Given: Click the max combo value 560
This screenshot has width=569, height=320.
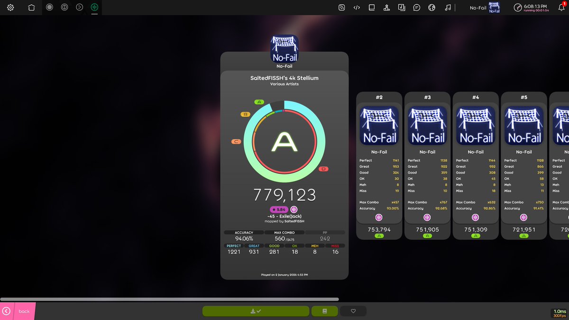Looking at the screenshot, I should pyautogui.click(x=281, y=238).
